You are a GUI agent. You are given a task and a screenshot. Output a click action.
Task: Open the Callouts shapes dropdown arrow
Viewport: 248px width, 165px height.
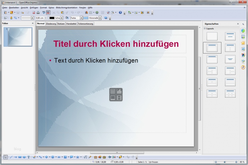pos(75,157)
